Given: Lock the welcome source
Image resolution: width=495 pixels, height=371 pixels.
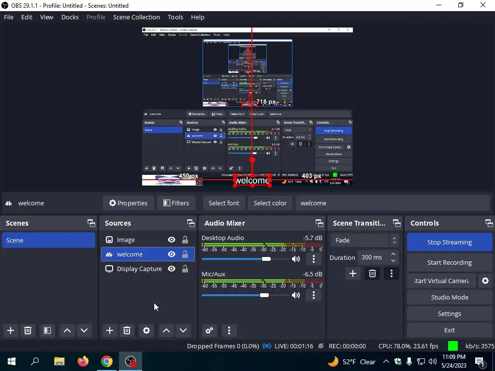Looking at the screenshot, I should pos(185,254).
